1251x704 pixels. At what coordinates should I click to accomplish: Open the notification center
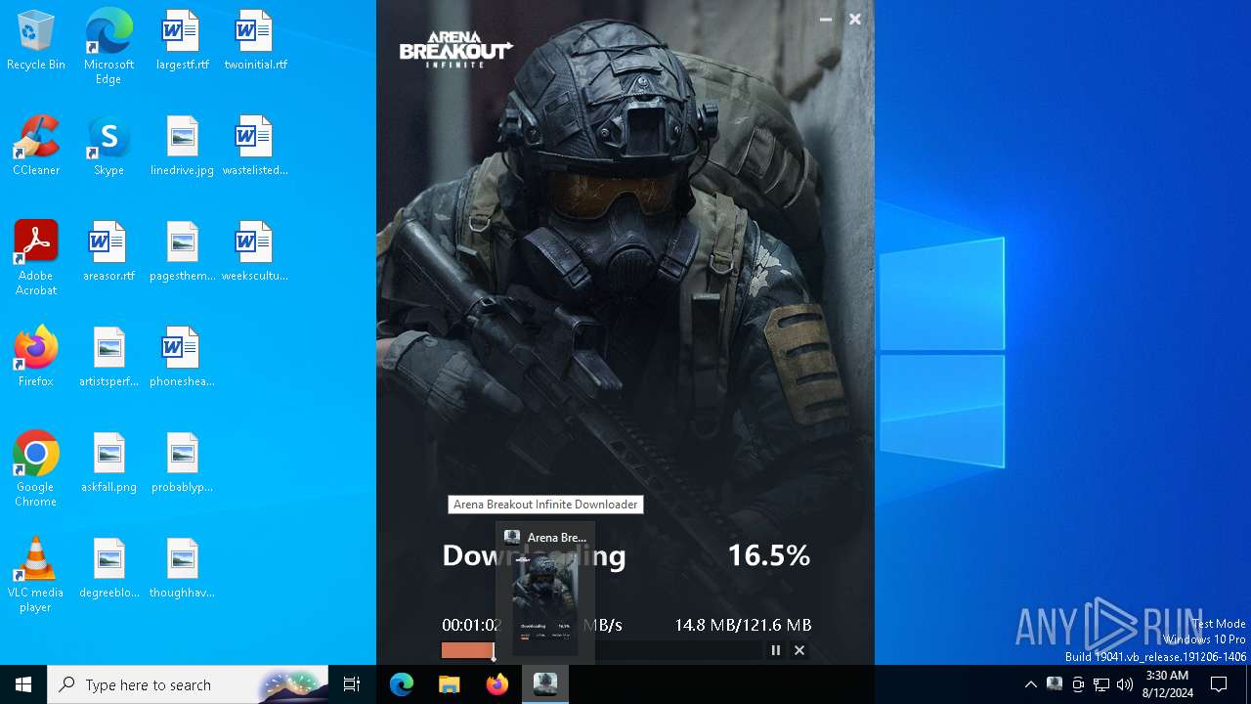point(1219,684)
